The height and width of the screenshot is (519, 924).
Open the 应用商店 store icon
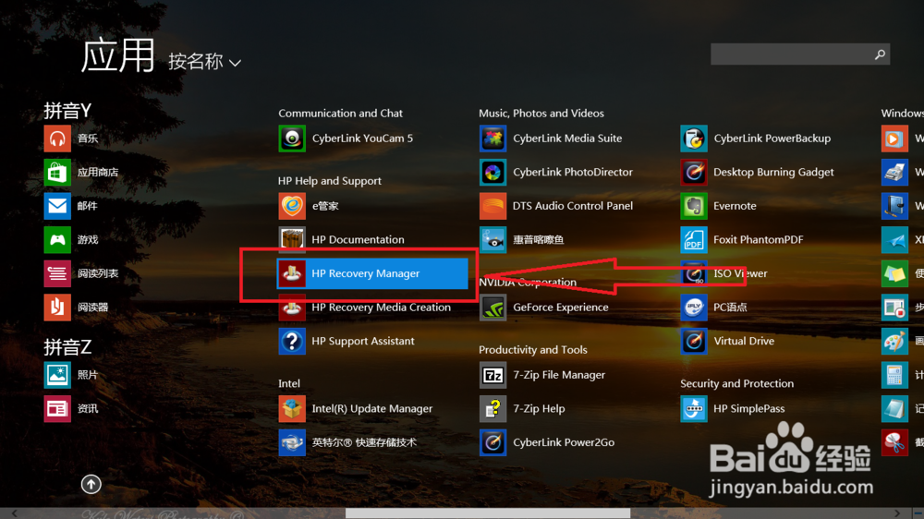pyautogui.click(x=57, y=172)
